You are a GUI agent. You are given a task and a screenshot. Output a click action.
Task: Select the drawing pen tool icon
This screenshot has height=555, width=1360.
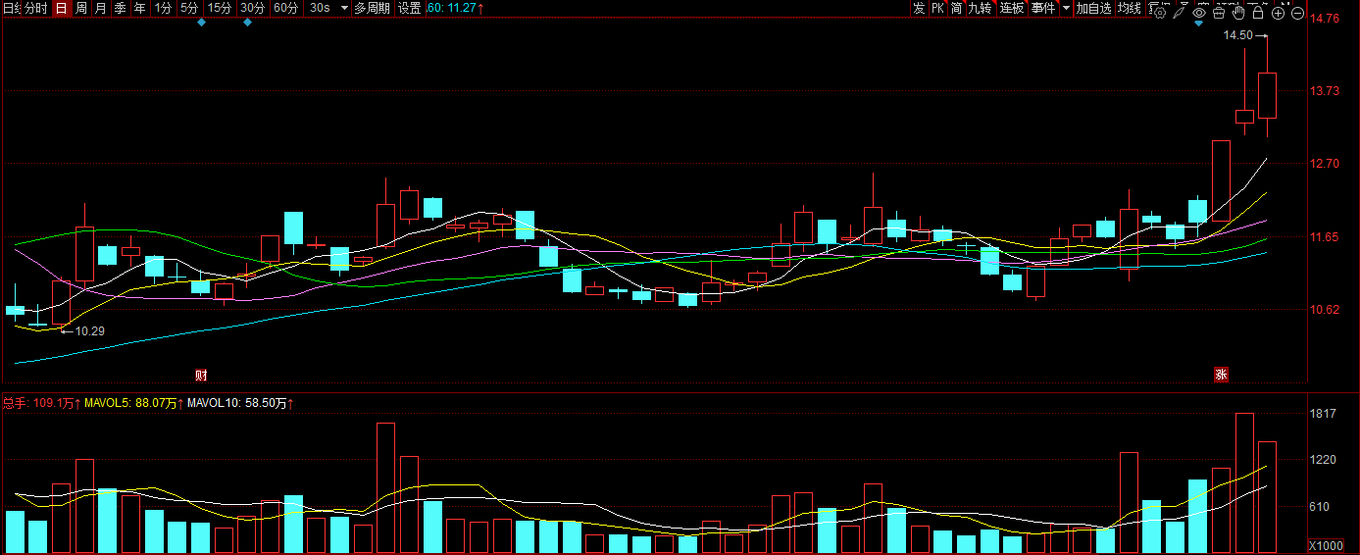click(1179, 13)
